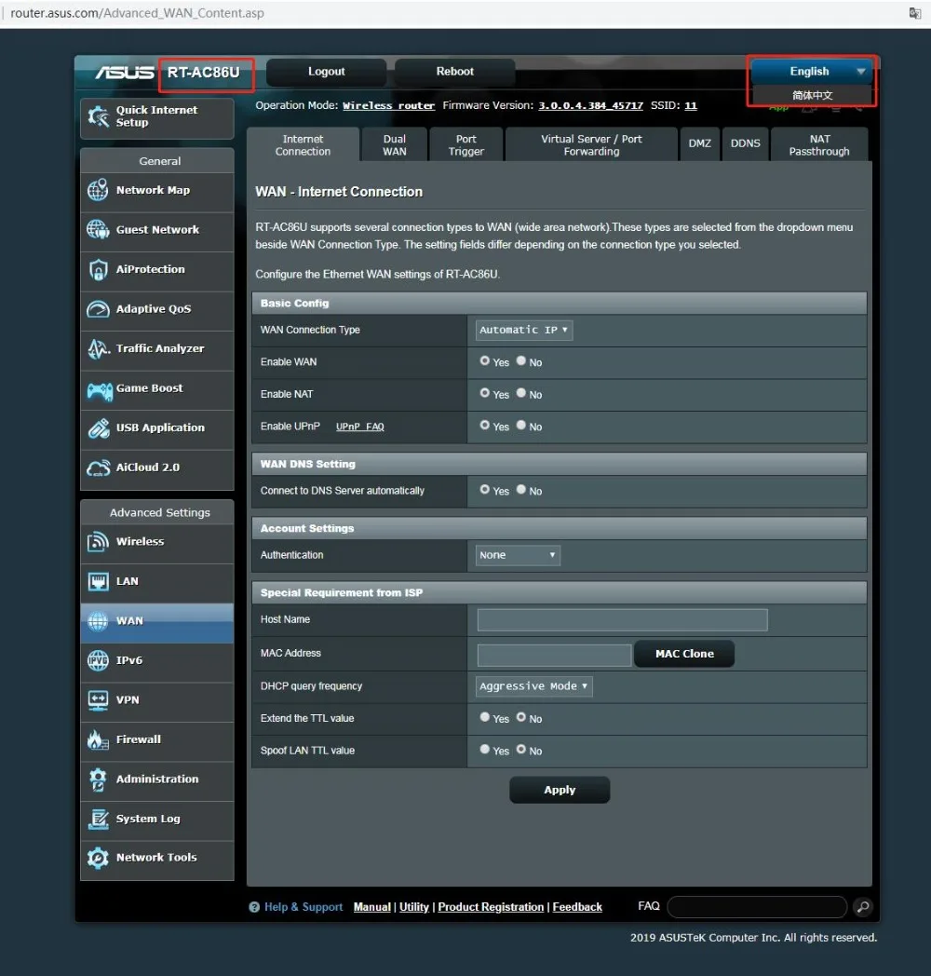Select No for Enable WAN

520,361
